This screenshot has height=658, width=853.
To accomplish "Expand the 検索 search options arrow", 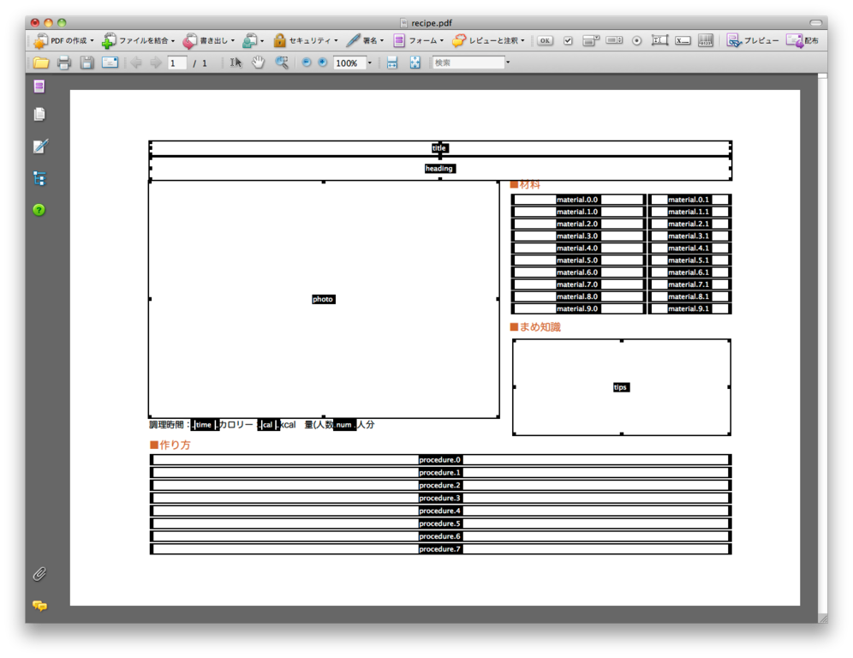I will coord(508,63).
